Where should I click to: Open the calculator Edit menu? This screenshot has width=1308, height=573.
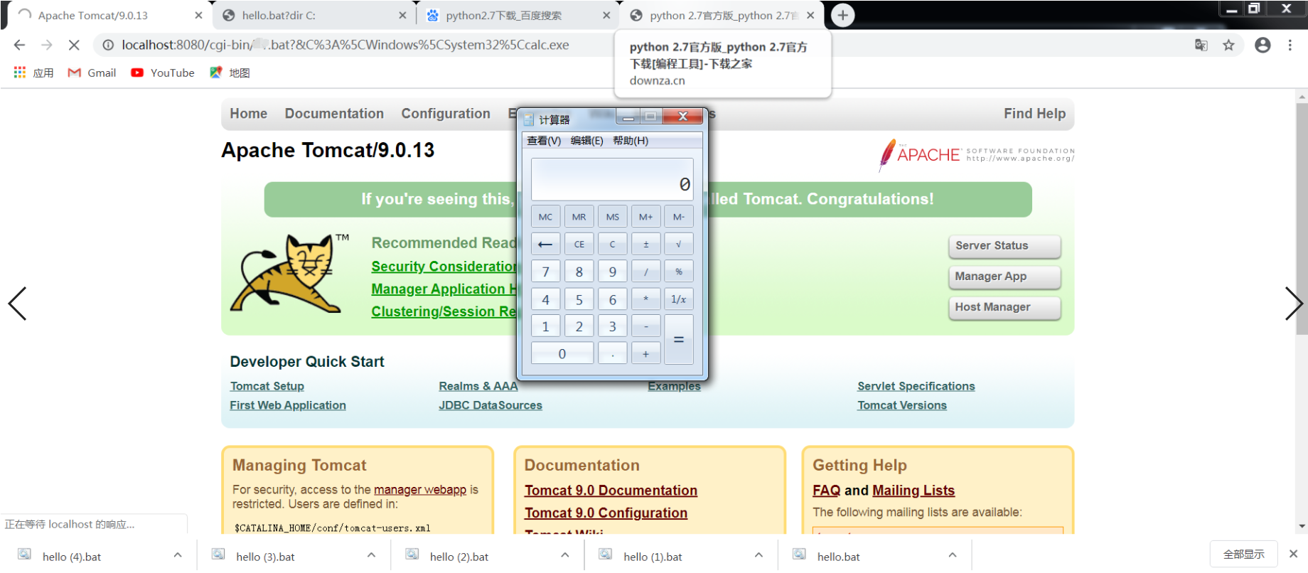[x=586, y=141]
